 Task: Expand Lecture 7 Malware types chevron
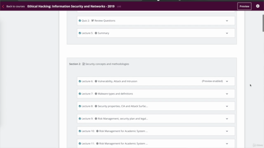pos(227,94)
